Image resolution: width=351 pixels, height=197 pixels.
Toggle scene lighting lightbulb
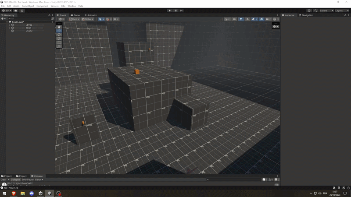point(241,19)
